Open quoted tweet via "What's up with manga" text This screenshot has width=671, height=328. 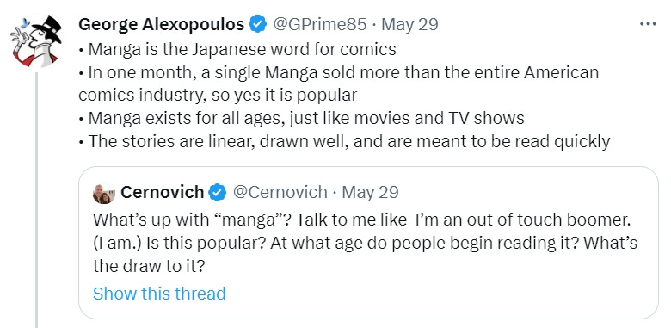[362, 220]
